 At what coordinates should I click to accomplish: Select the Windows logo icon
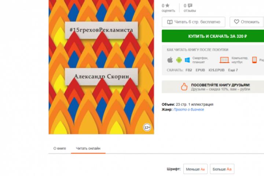(187, 60)
